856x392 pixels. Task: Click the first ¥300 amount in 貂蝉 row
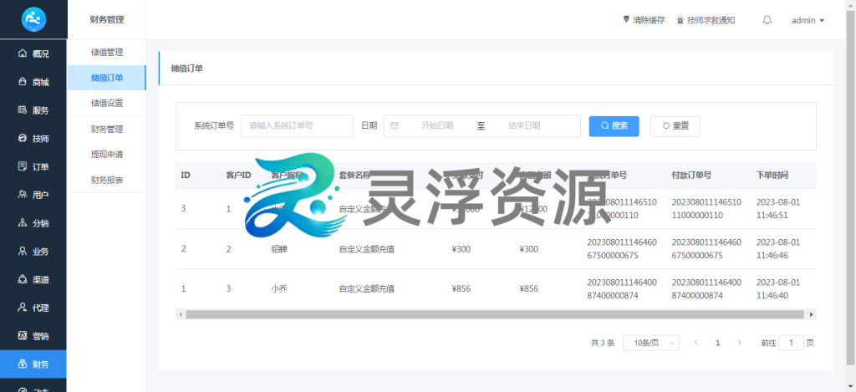[461, 249]
